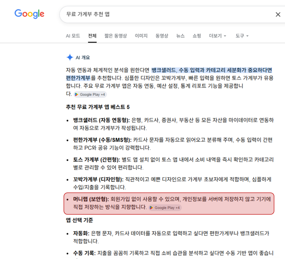Clear the search box with the X icon
The image size is (285, 259).
[x=278, y=14]
